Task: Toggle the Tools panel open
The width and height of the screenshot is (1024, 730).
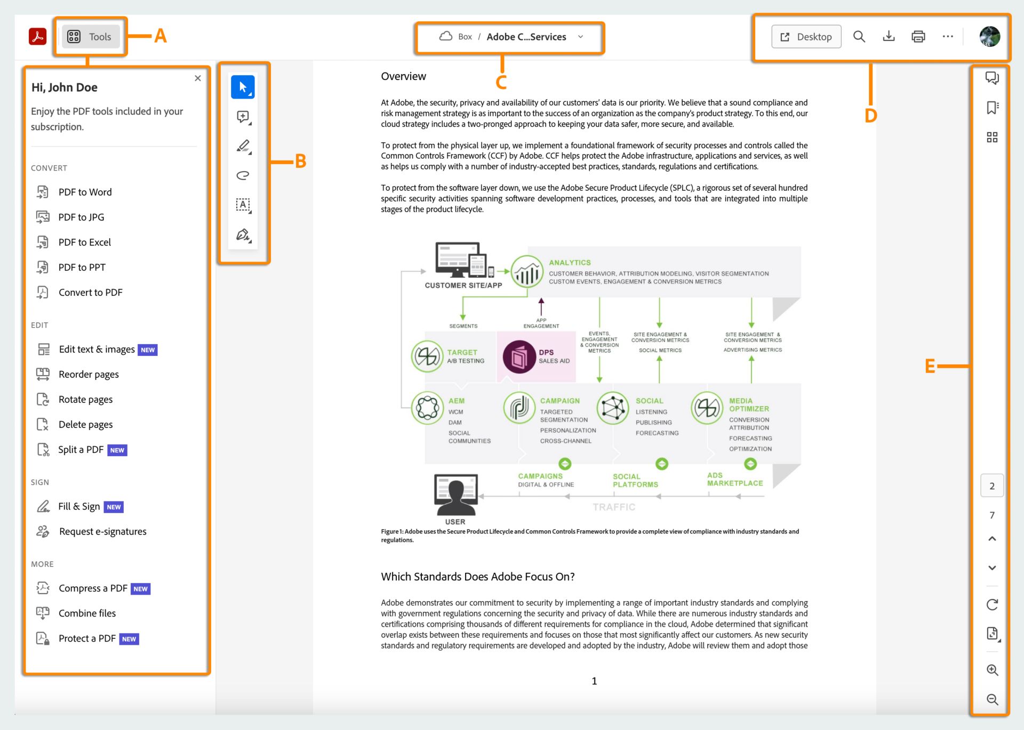Action: coord(89,36)
